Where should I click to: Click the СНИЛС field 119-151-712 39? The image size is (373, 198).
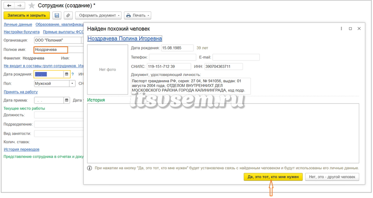click(x=169, y=66)
